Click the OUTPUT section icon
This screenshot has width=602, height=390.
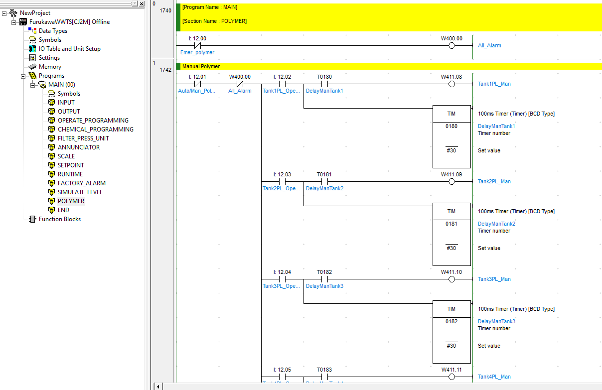coord(51,112)
